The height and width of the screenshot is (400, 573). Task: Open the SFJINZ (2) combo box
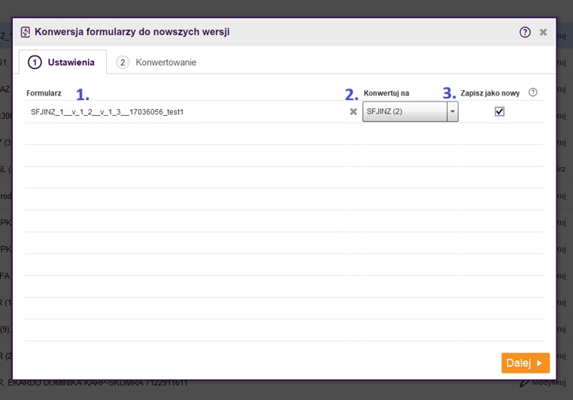click(405, 112)
